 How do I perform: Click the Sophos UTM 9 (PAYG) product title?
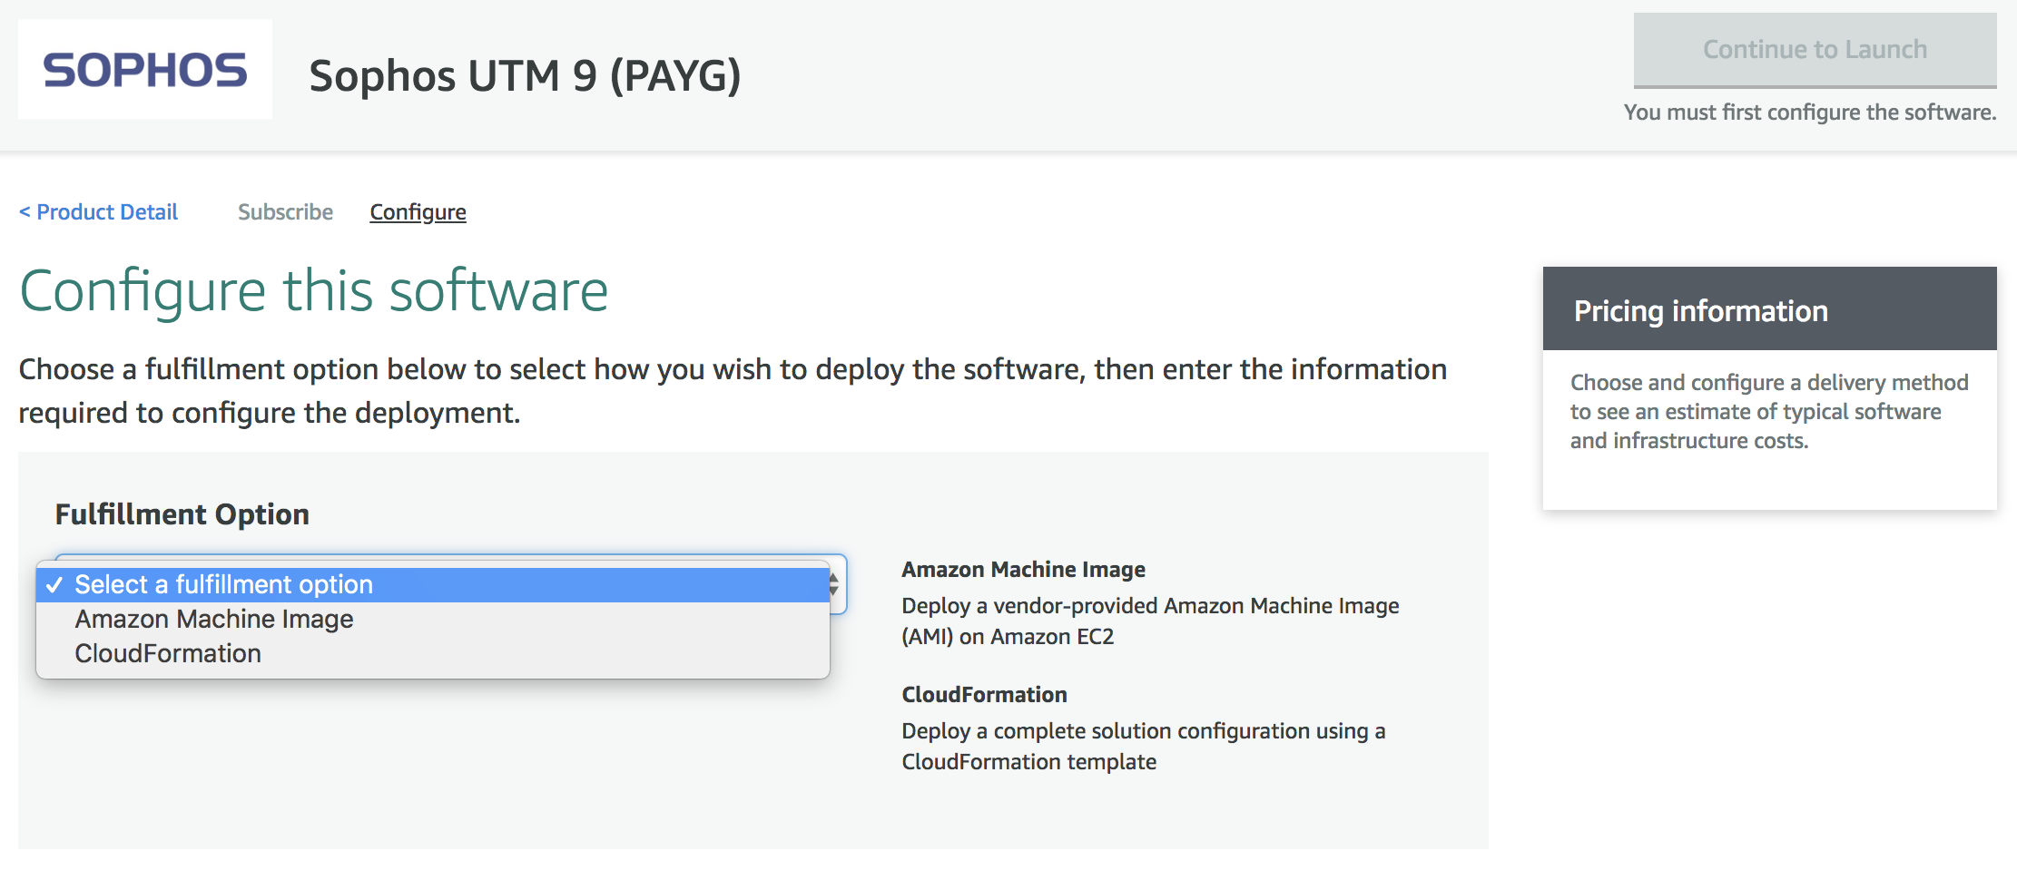pyautogui.click(x=525, y=75)
